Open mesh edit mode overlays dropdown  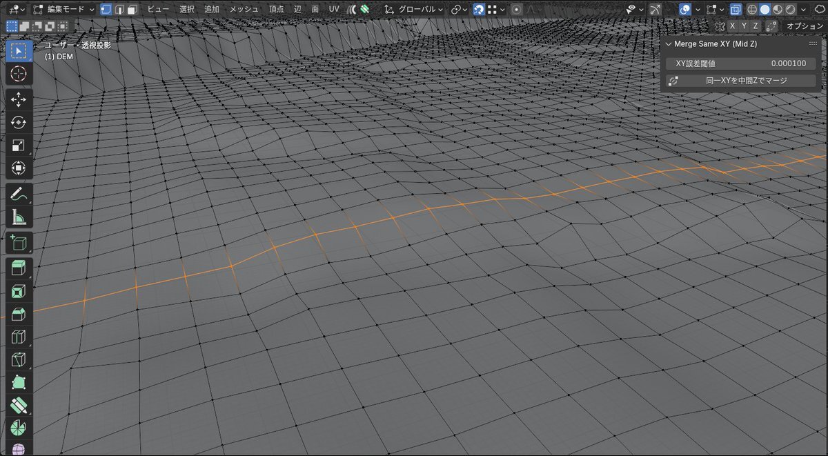[x=715, y=10]
